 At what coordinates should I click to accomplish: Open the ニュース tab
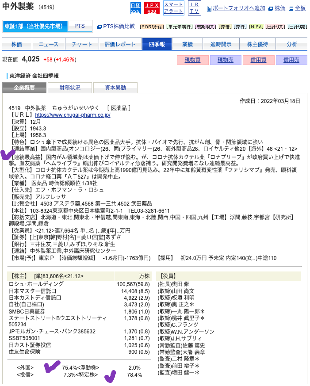(49, 44)
